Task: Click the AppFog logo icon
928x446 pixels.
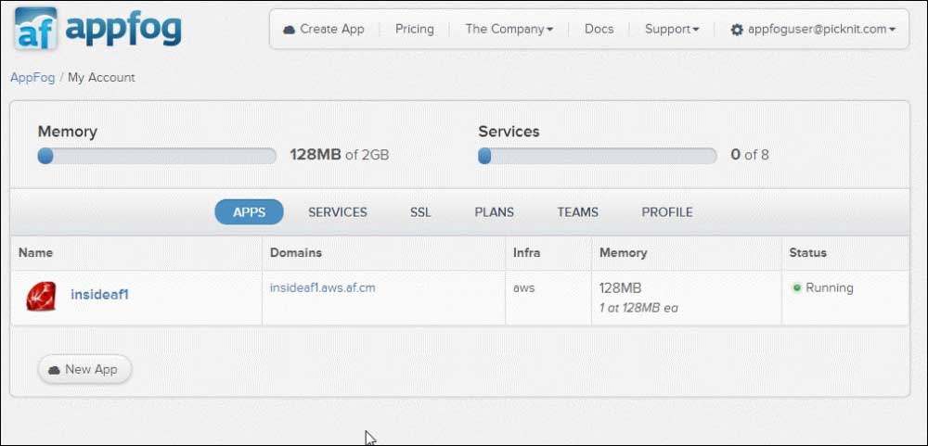Action: coord(36,28)
